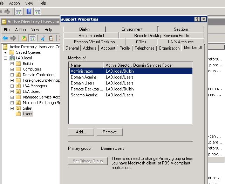Collapse the LAD.local domain node
Image resolution: width=225 pixels, height=184 pixels.
click(x=6, y=58)
